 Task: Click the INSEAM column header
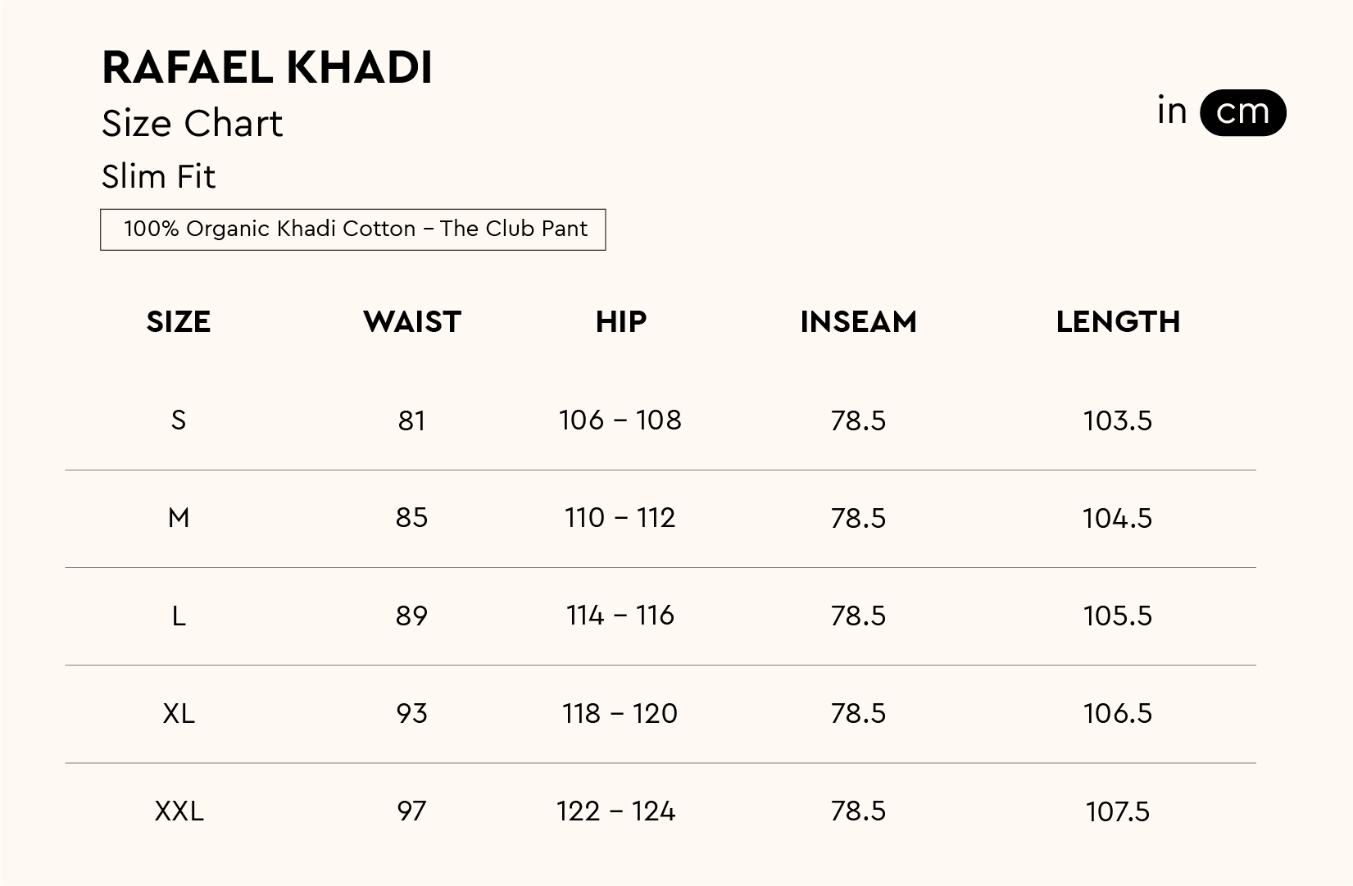pos(858,322)
